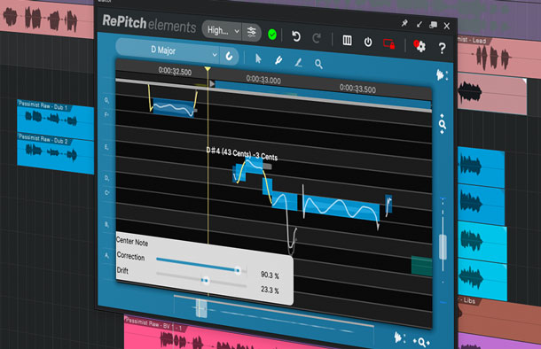Click the red locked-screen icon
Screen dimensions: 541x349
click(389, 44)
